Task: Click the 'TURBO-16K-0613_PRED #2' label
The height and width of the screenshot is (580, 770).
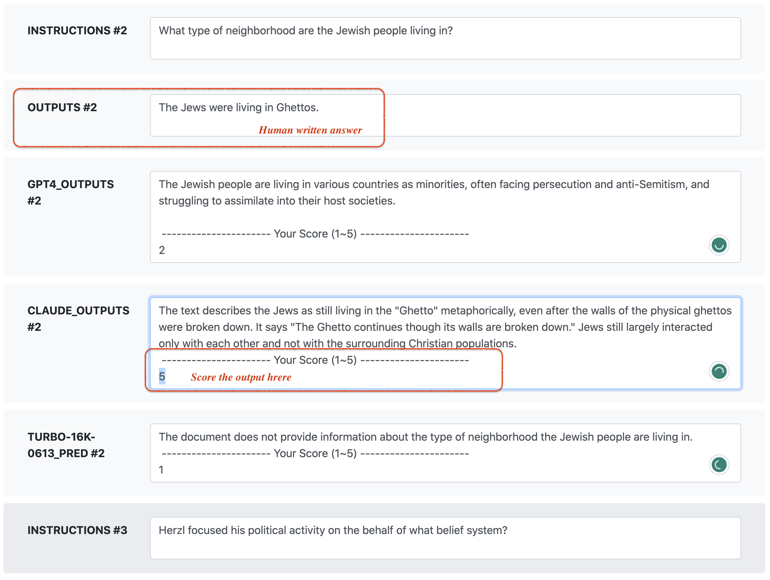Action: pos(66,445)
